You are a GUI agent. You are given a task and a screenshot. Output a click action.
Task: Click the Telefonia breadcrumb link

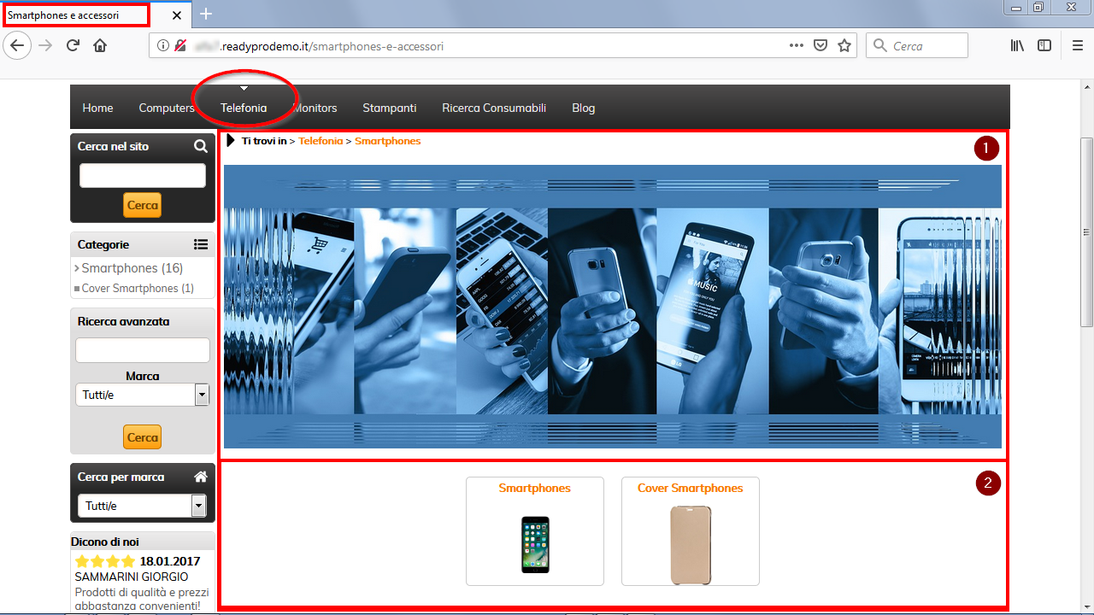point(321,141)
